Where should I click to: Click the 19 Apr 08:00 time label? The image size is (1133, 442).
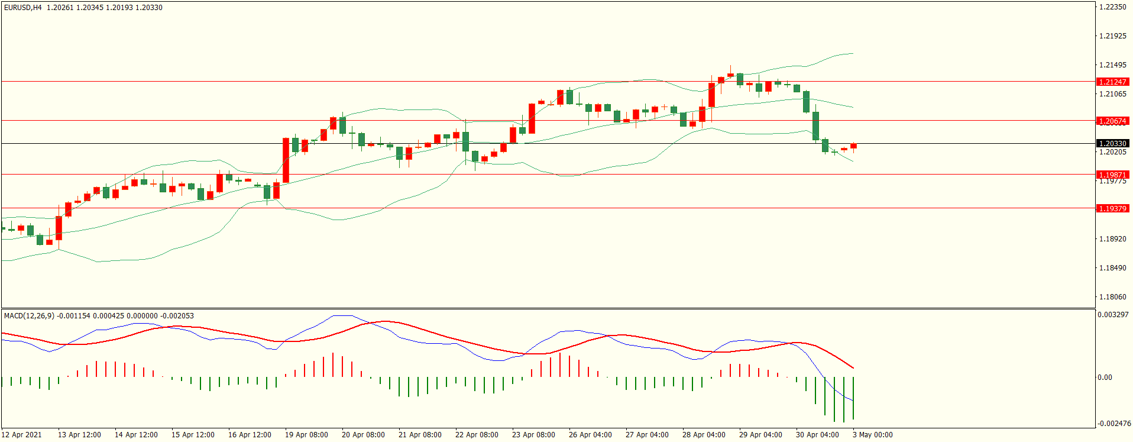306,435
